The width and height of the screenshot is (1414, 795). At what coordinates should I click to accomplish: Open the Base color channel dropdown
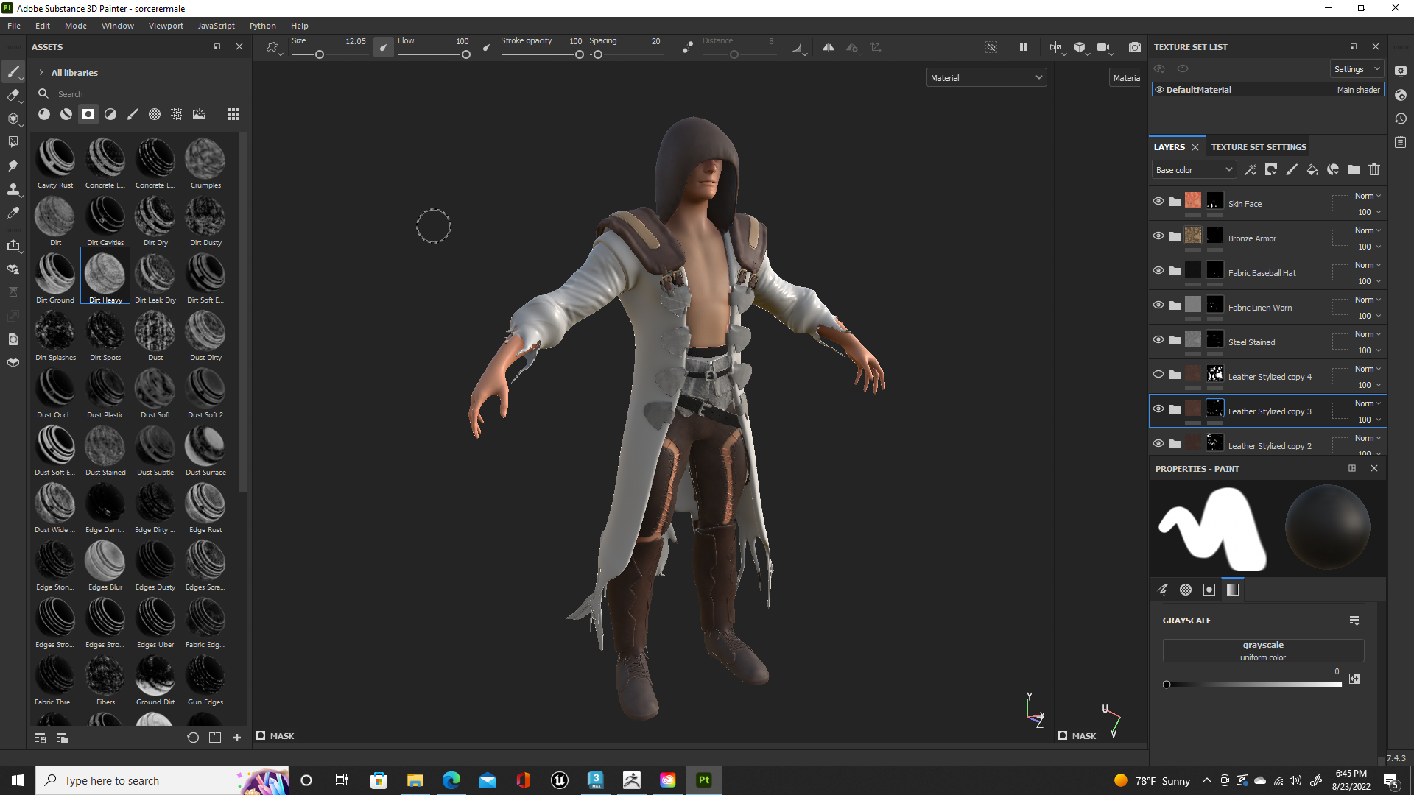(x=1194, y=170)
